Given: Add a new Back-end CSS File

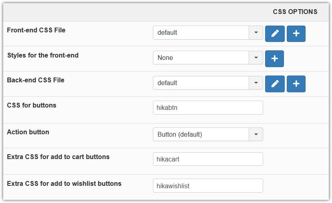Looking at the screenshot, I should 296,84.
